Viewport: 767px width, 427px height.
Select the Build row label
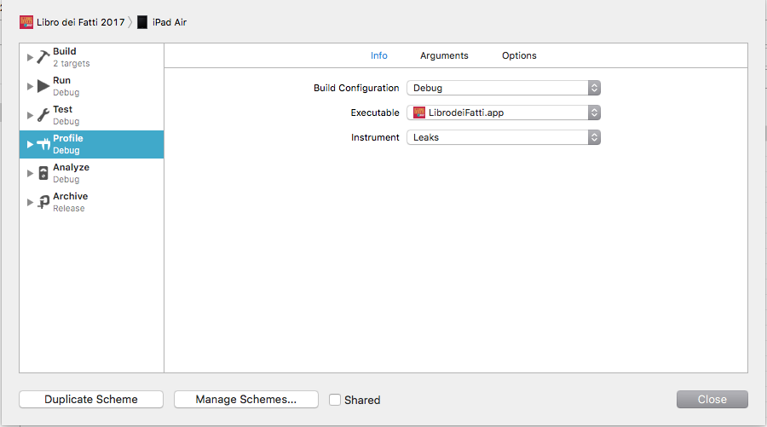tap(65, 51)
